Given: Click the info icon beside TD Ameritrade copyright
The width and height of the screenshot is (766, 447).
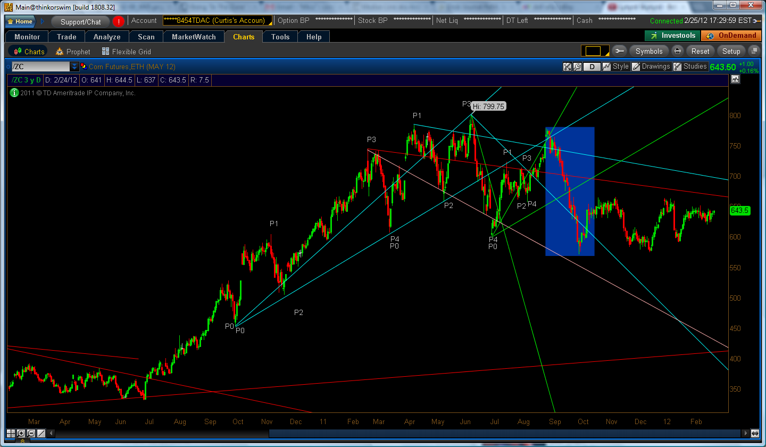Looking at the screenshot, I should point(14,93).
